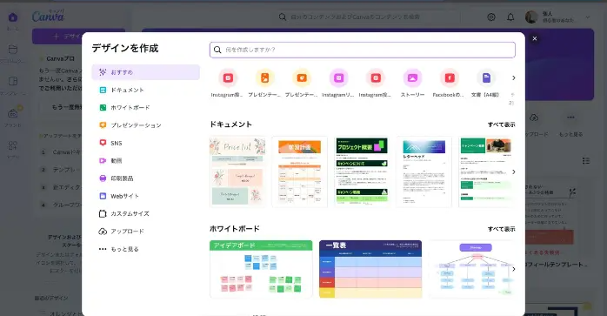The image size is (607, 316).
Task: Click the cloud upload icon on the home page
Action: 534,118
